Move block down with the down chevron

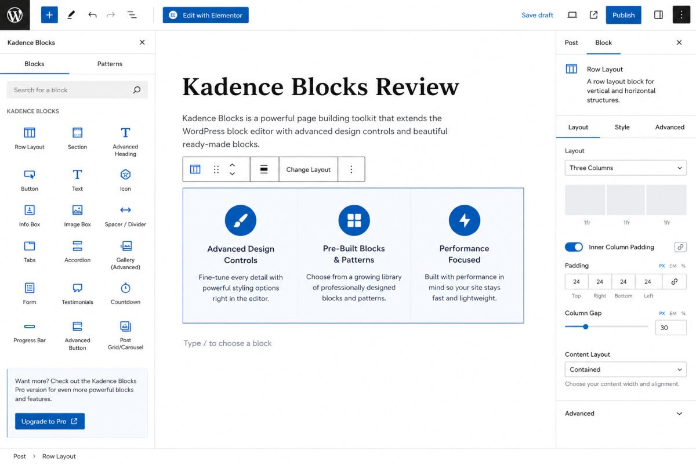click(232, 174)
